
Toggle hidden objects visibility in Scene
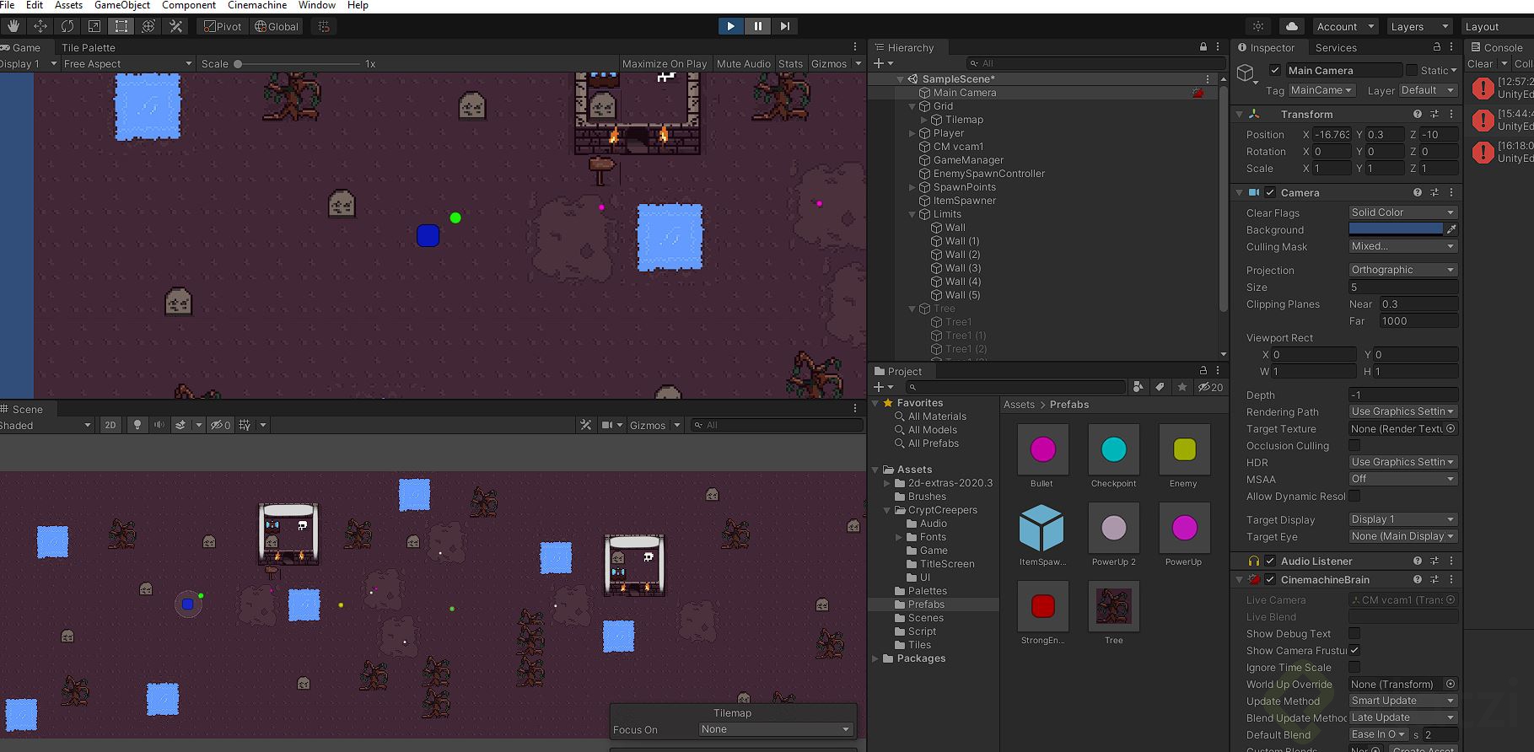tap(220, 425)
